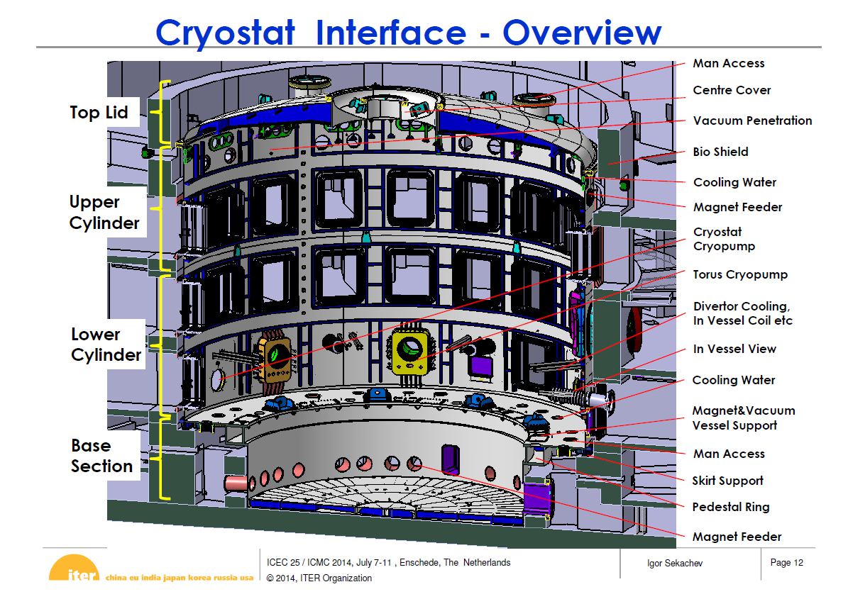Click the yellow bracket beside 'Upper Cylinder'
The image size is (848, 599).
162,210
